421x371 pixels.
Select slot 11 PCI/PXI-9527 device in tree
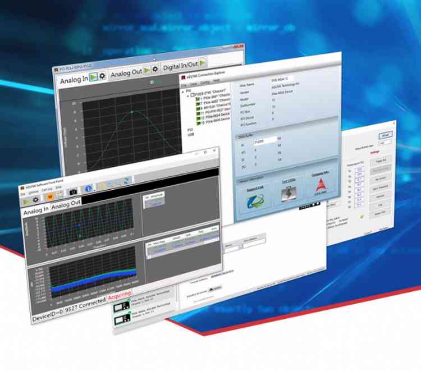[x=214, y=112]
